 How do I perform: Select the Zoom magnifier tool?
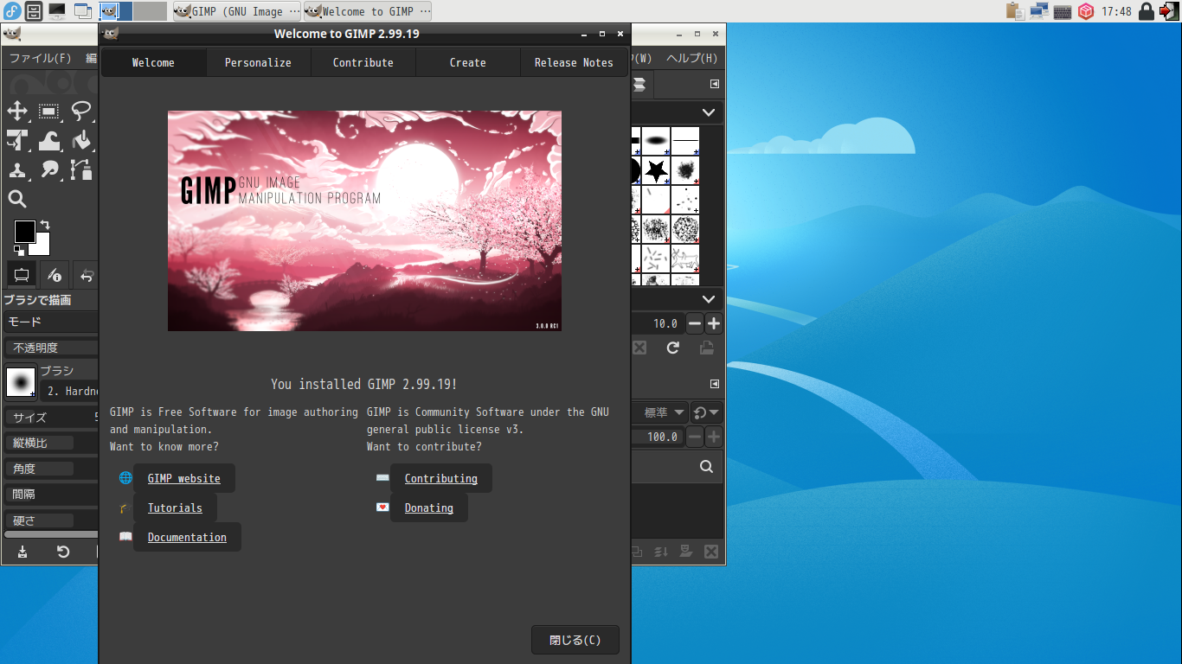click(x=17, y=200)
